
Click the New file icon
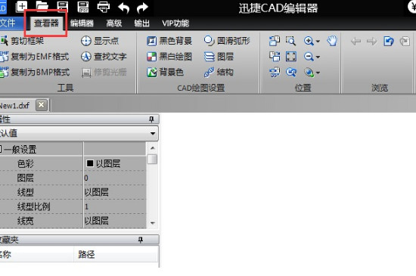point(21,6)
